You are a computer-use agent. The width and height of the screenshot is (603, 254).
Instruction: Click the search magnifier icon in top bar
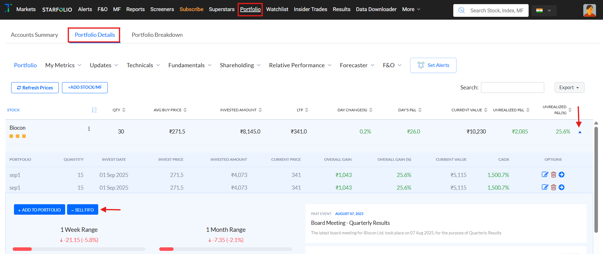[x=462, y=10]
